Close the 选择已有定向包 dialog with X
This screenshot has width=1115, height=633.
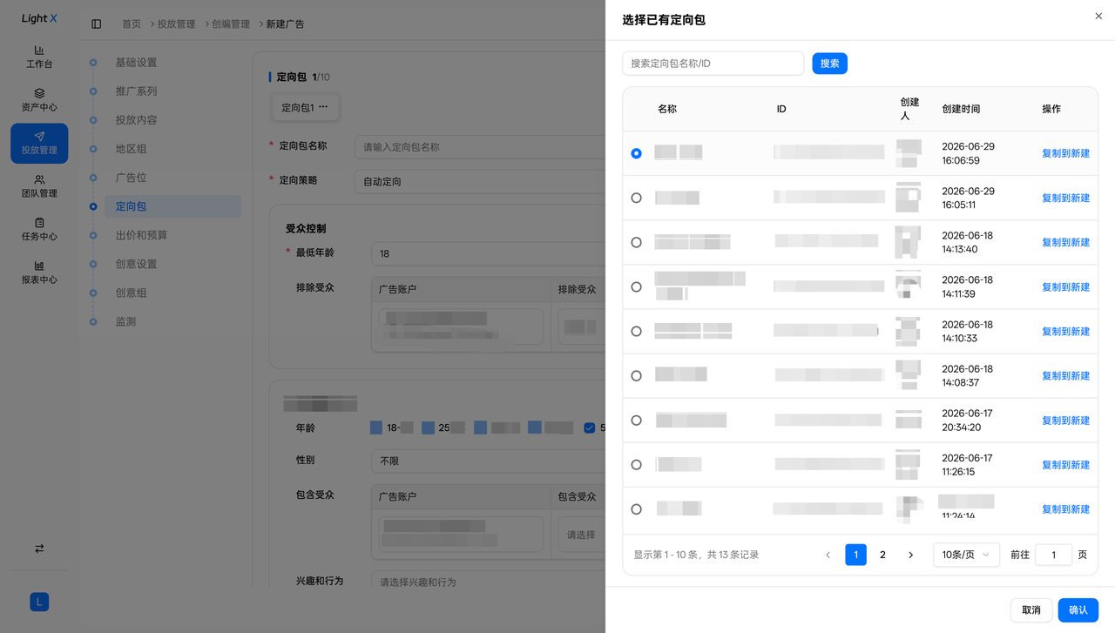[x=1098, y=17]
